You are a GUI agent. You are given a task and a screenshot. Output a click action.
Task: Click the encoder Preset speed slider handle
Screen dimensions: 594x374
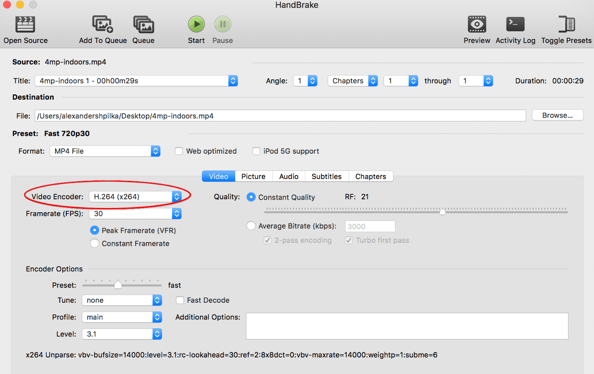click(x=118, y=284)
